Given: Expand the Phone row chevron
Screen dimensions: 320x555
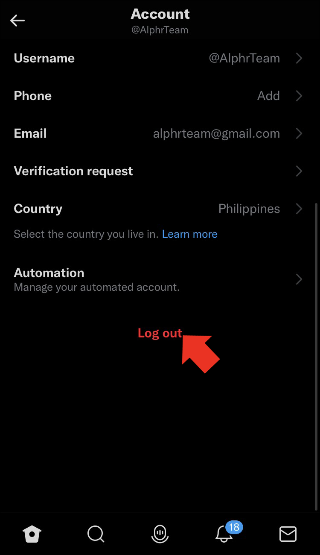Looking at the screenshot, I should [299, 96].
